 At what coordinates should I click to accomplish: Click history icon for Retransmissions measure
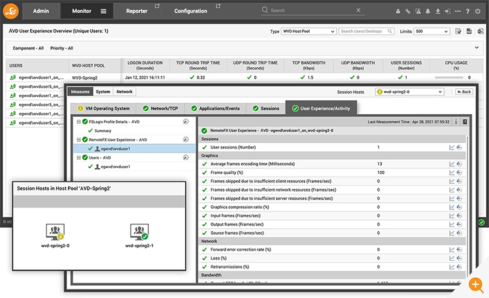pos(460,267)
